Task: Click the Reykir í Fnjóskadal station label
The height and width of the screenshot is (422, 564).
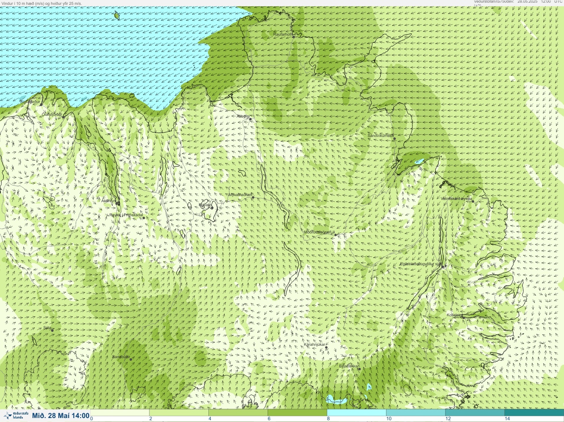Action: (x=126, y=215)
